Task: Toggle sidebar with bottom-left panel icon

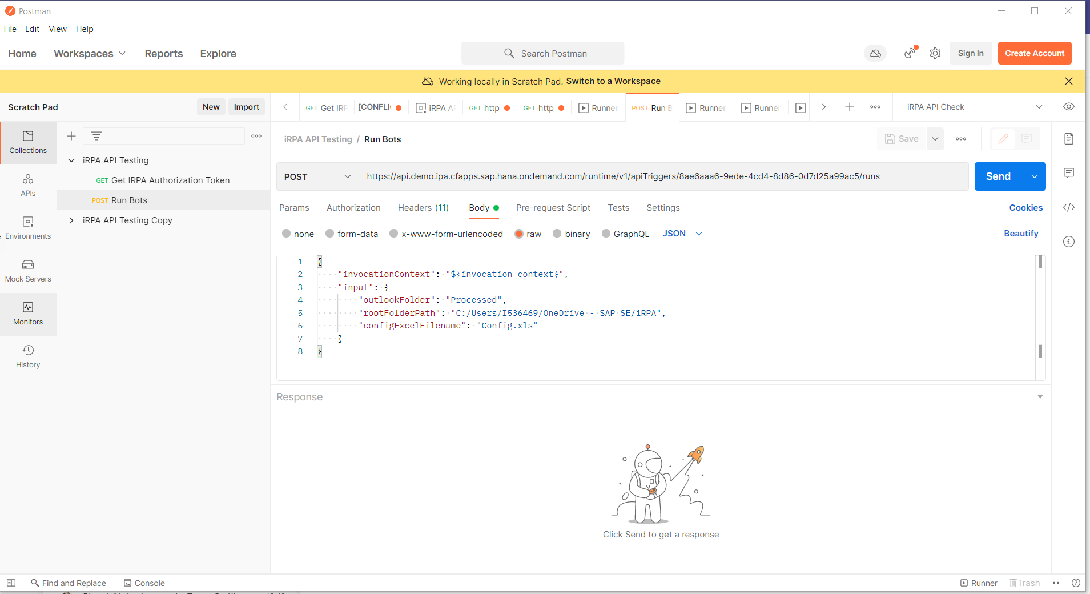Action: pos(11,583)
